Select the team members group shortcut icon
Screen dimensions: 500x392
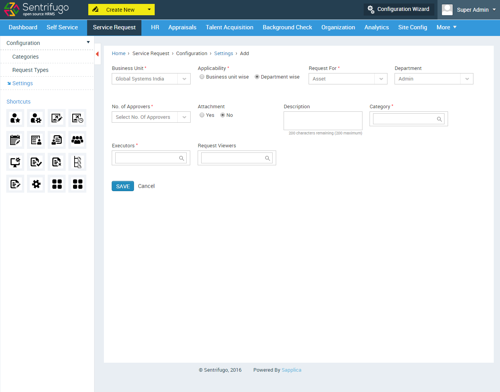[x=77, y=140]
